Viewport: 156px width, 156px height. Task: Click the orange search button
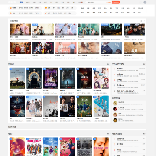click(116, 2)
